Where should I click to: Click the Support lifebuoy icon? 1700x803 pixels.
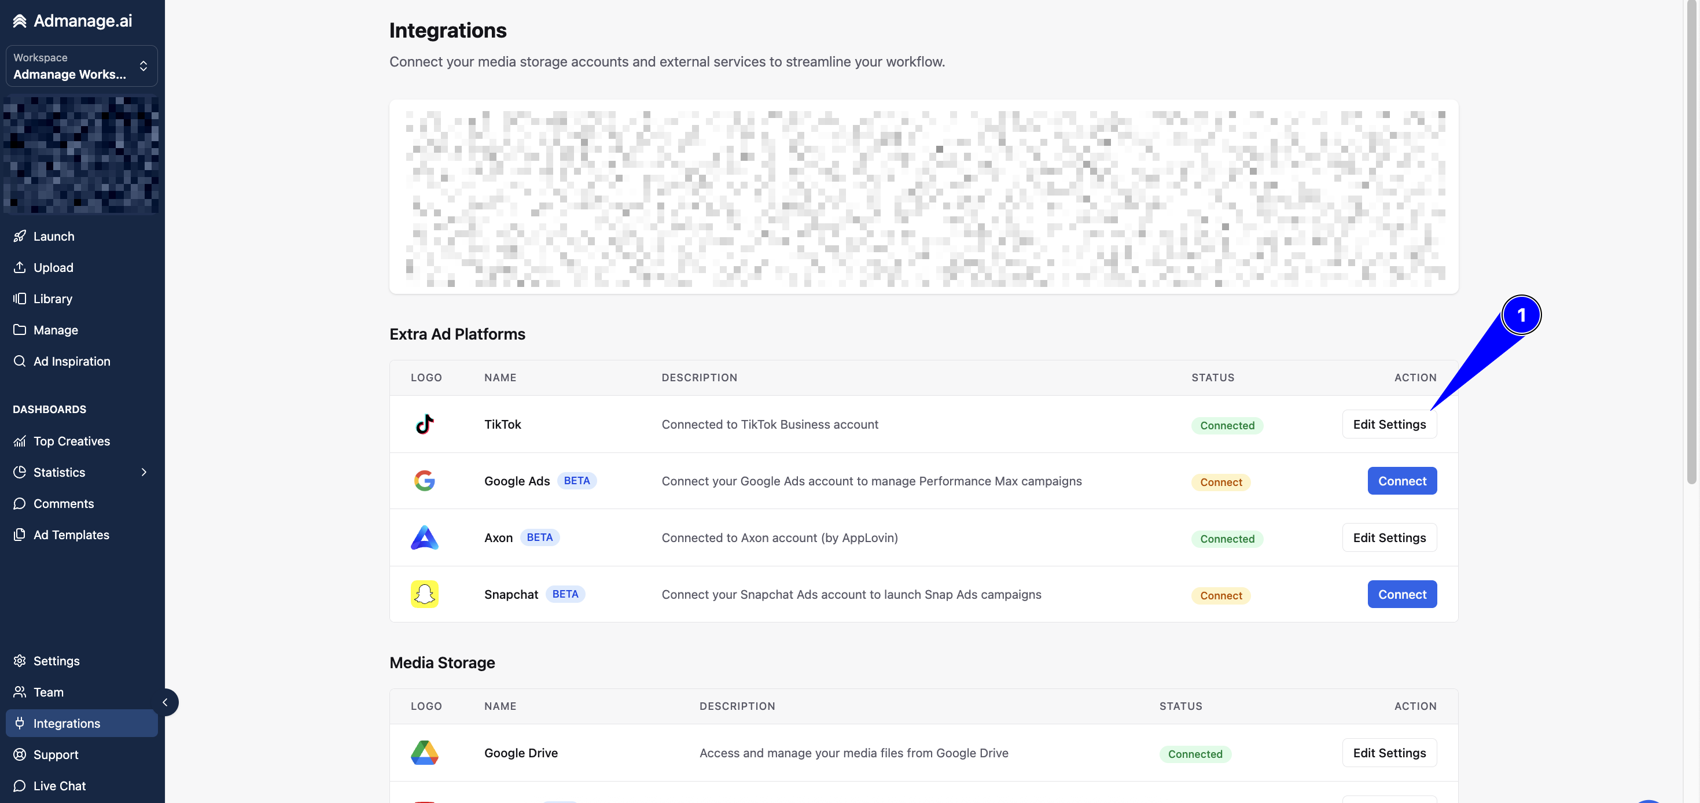[20, 754]
